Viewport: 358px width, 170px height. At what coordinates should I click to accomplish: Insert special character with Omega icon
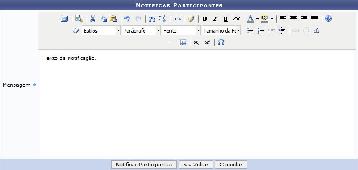[221, 42]
